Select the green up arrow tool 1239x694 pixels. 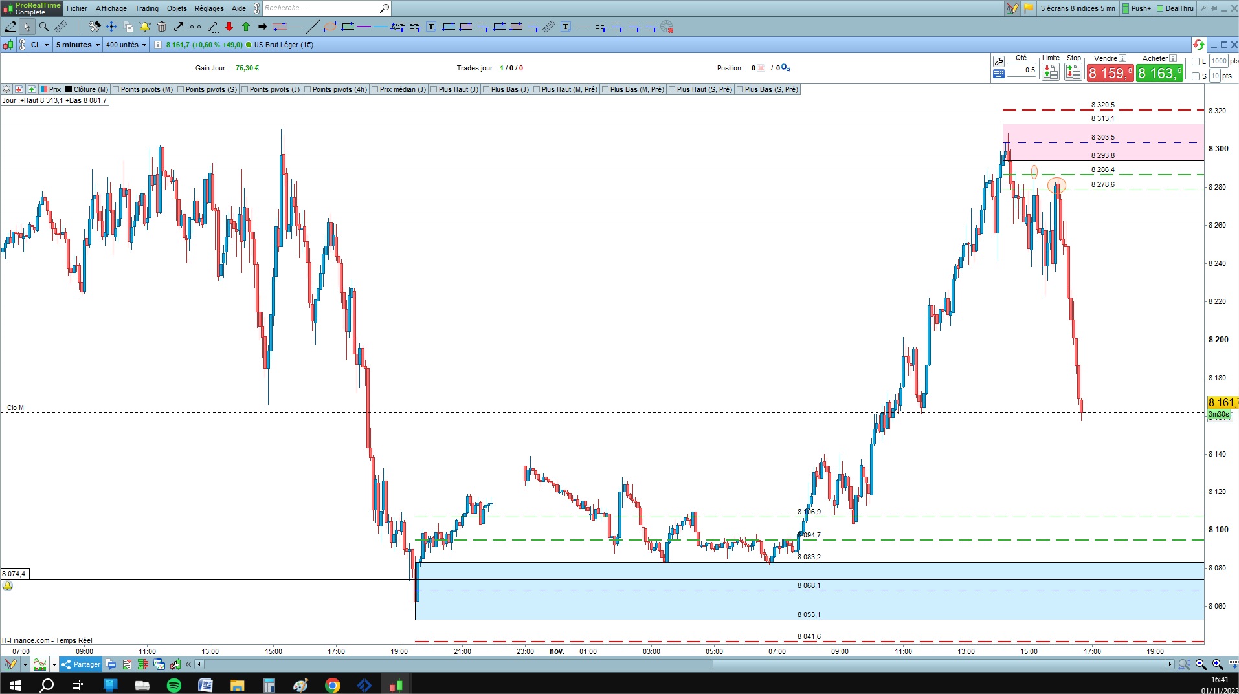coord(246,27)
